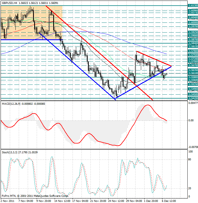Click the 1.5580 price level label
This screenshot has height=203, width=198.
(x=193, y=77)
